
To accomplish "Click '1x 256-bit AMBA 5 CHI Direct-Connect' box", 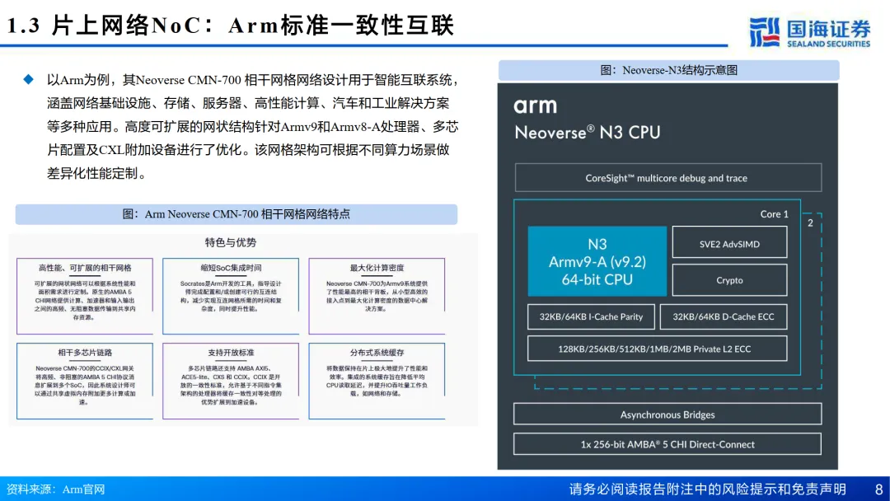I will point(667,444).
